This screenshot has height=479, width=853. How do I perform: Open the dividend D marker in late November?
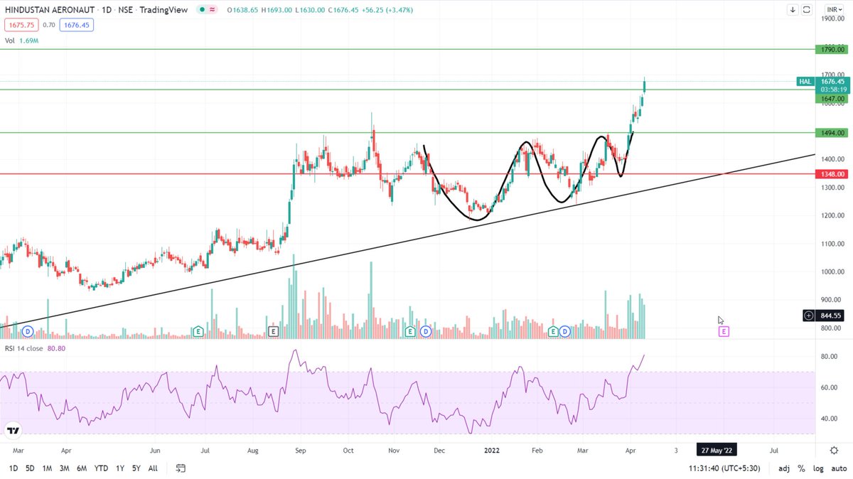[x=425, y=331]
